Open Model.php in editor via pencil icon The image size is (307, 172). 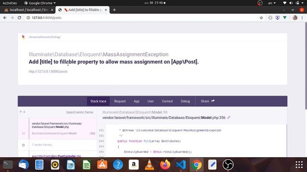(229, 118)
